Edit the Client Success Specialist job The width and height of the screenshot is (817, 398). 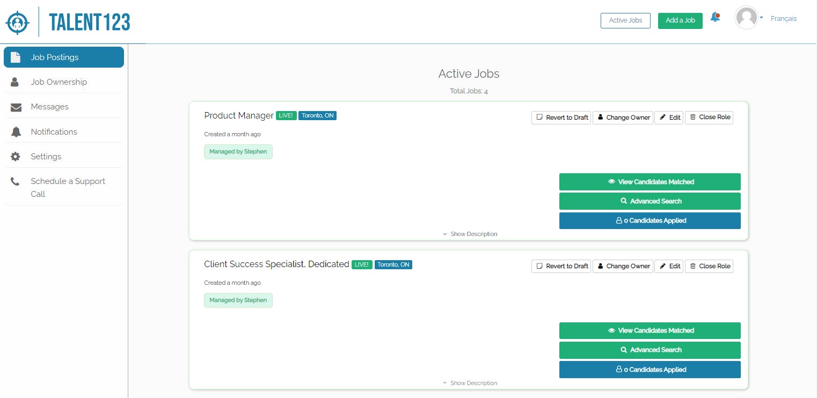tap(668, 266)
